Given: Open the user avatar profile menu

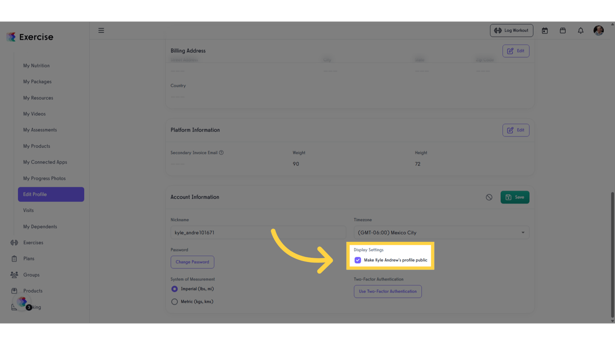Looking at the screenshot, I should [598, 31].
